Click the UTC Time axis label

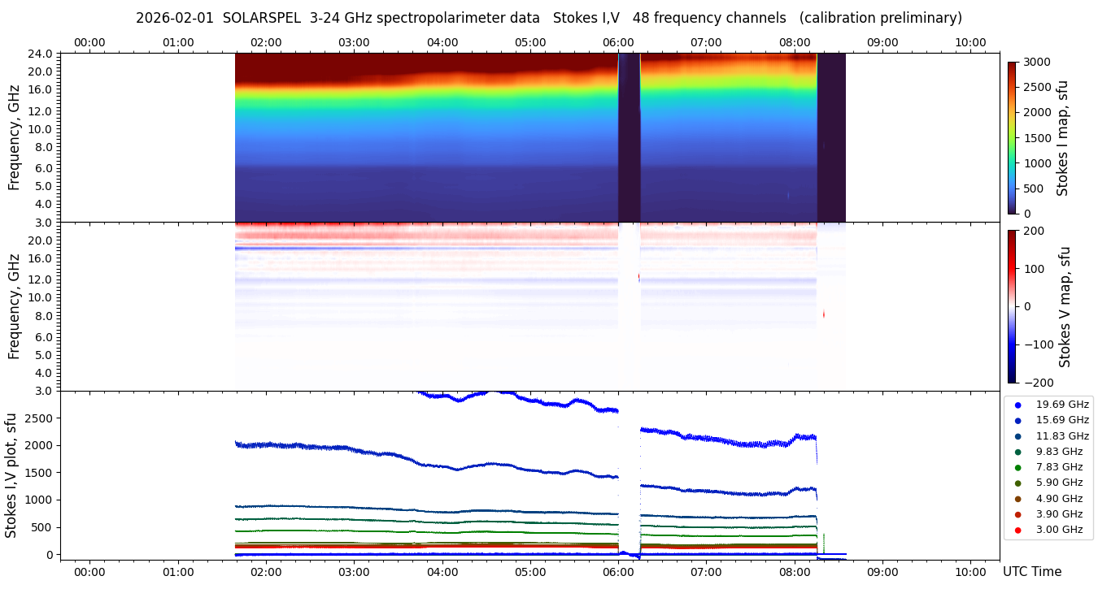point(1032,572)
